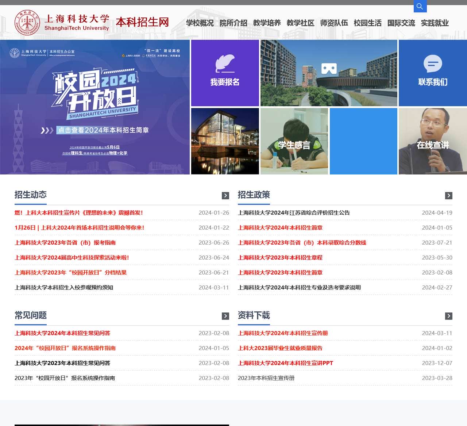Click the 本科招生网 site title
Screen dimensions: 467x426
[x=143, y=22]
